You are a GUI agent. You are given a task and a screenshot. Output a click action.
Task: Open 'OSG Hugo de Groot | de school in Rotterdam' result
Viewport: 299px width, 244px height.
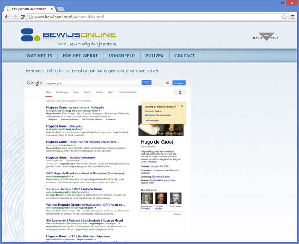point(87,174)
